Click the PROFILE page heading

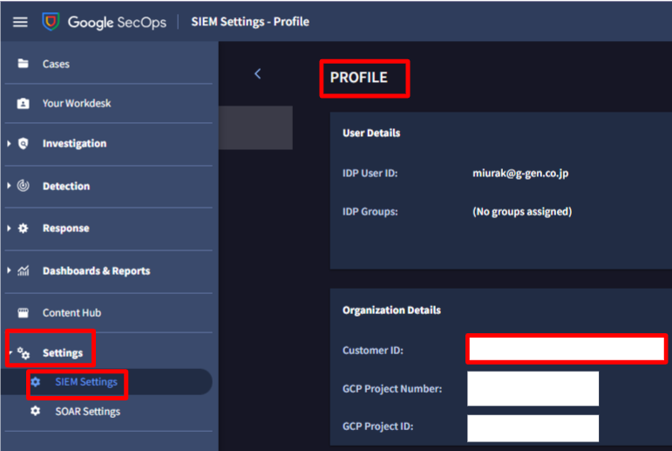(359, 78)
